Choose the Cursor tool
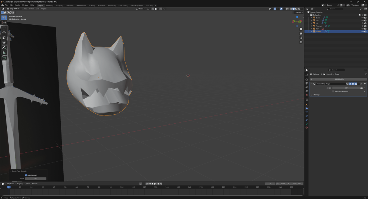This screenshot has height=199, width=368. 4,22
